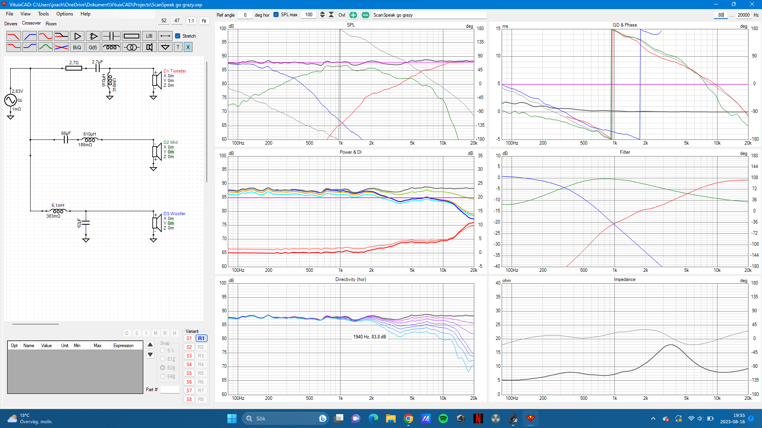
Task: Toggle the SPL max checkbox
Action: click(276, 15)
